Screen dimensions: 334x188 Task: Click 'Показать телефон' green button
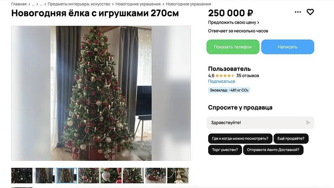coord(233,47)
